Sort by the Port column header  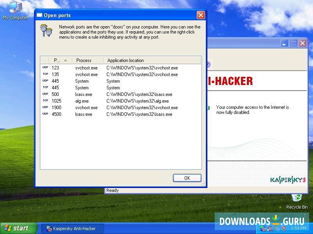pos(61,60)
